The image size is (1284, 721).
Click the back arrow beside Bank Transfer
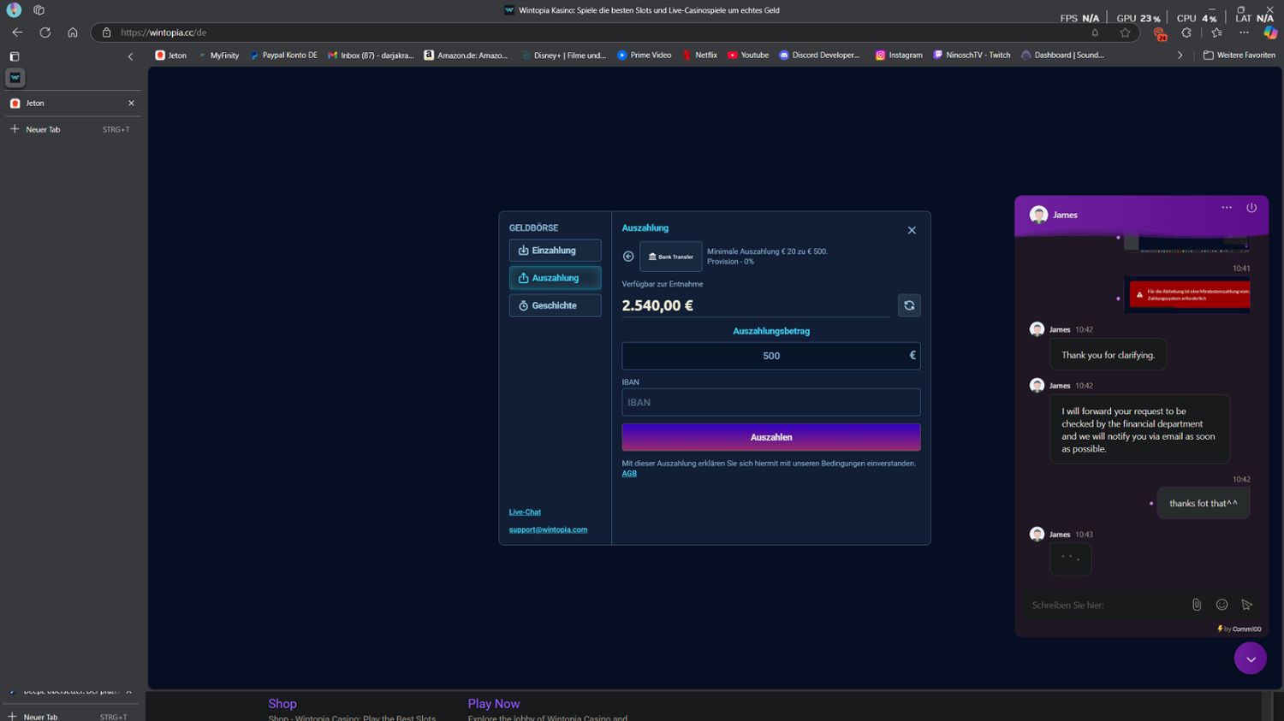coord(628,257)
